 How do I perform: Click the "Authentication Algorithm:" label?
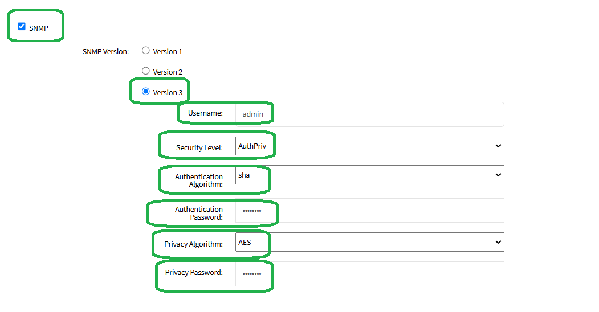point(199,180)
